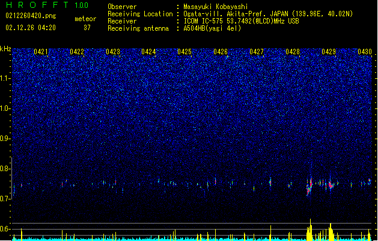Click the 0.6 kHz axis label
Image resolution: width=378 pixels, height=241 pixels.
point(5,229)
